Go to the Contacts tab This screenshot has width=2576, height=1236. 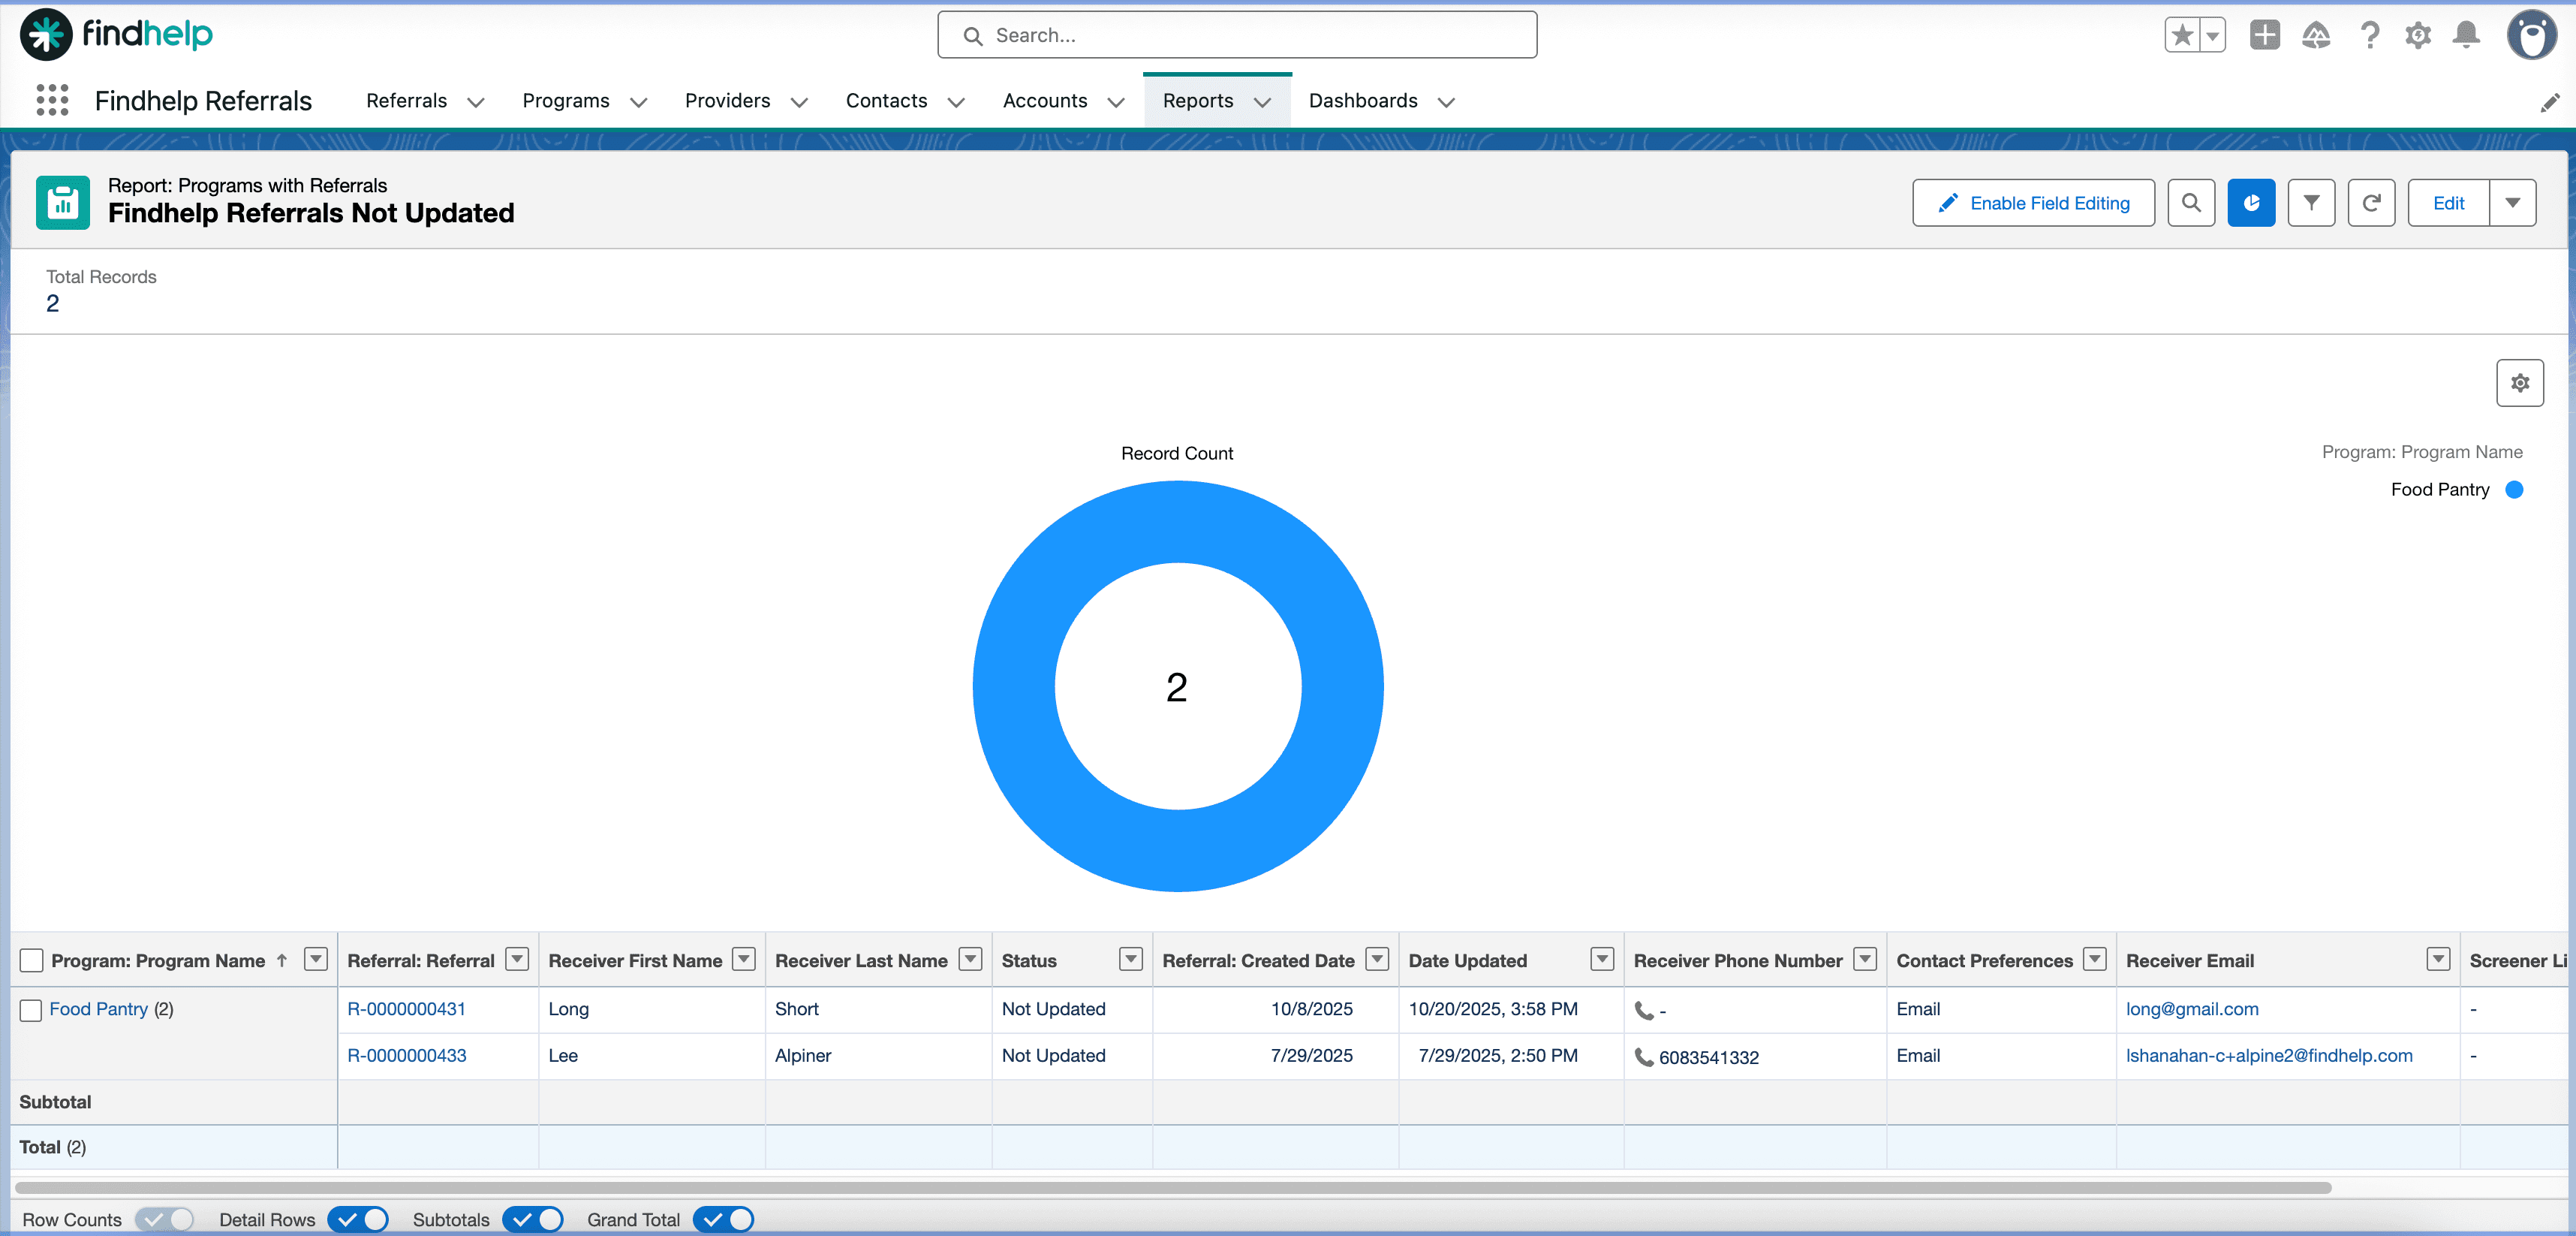pyautogui.click(x=886, y=101)
